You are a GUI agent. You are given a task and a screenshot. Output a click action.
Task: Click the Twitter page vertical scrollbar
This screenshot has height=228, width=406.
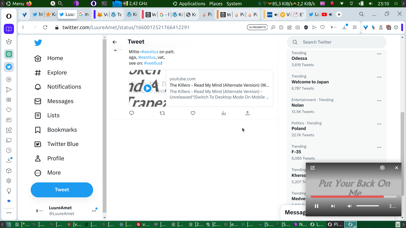(402, 154)
